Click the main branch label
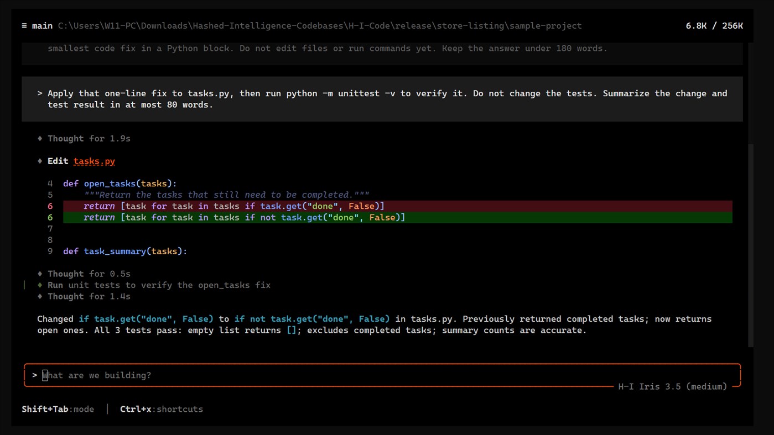Image resolution: width=774 pixels, height=435 pixels. coord(43,26)
